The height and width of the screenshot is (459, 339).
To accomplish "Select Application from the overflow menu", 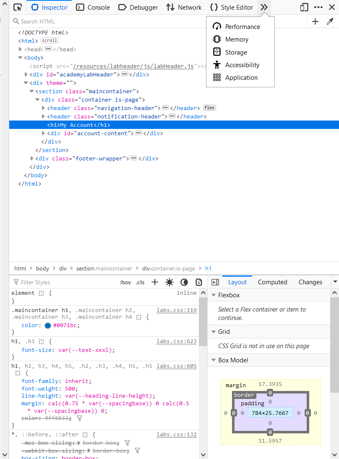I will pos(240,78).
